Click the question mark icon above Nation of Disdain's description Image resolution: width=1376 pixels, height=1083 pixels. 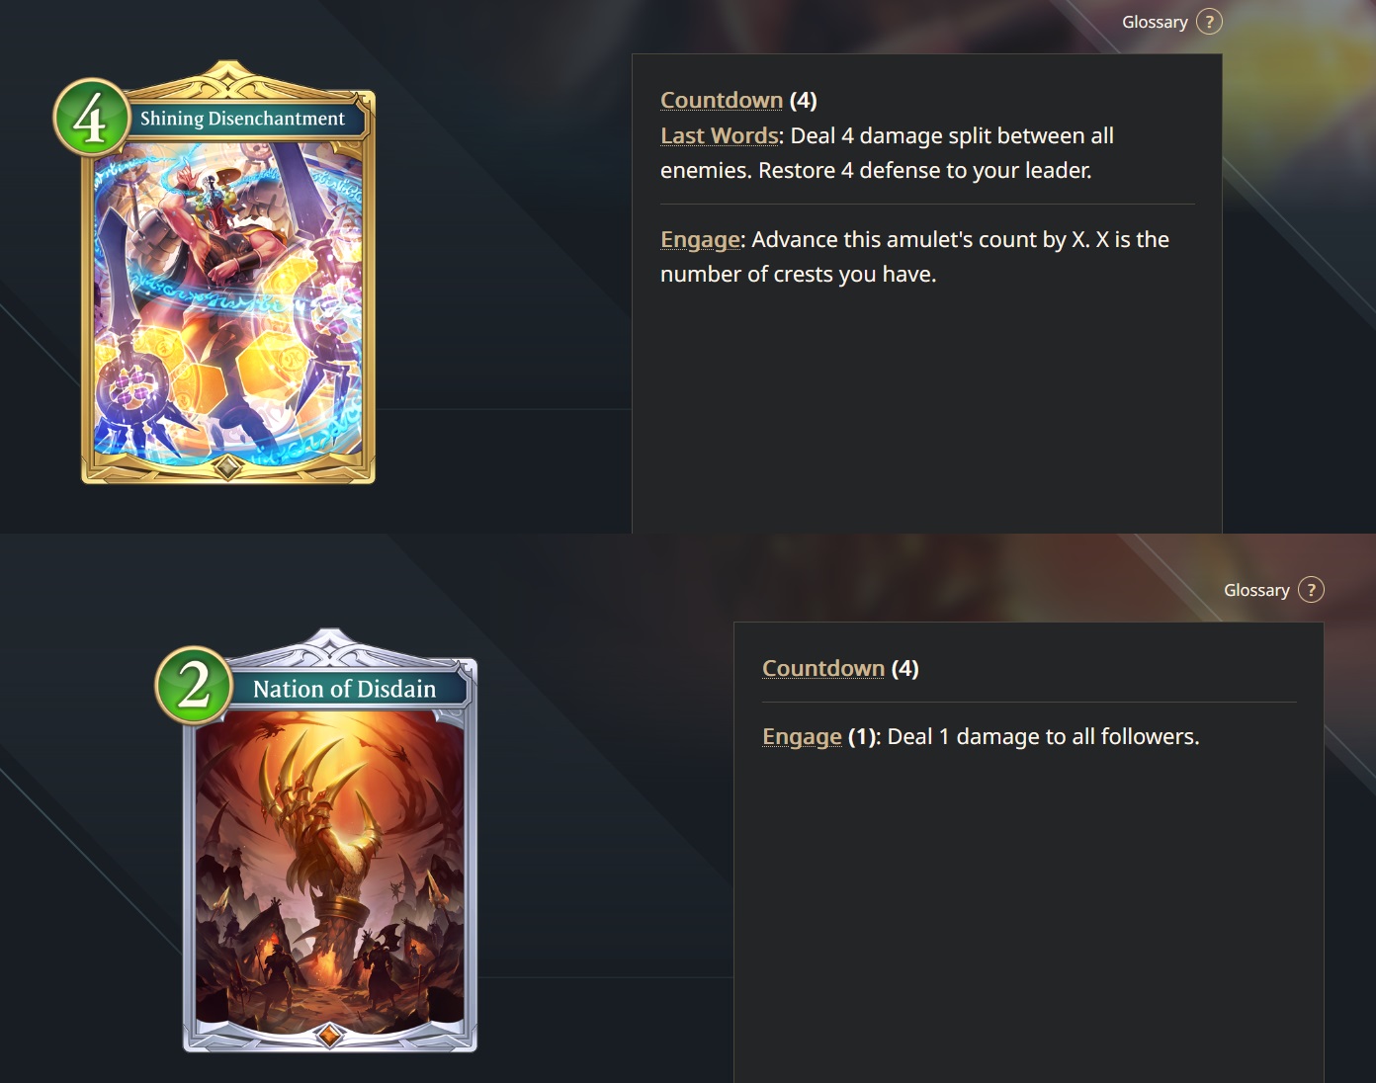pyautogui.click(x=1311, y=590)
